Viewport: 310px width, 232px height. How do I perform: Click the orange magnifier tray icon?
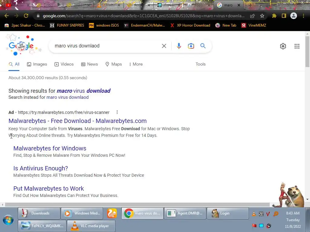(x=275, y=214)
